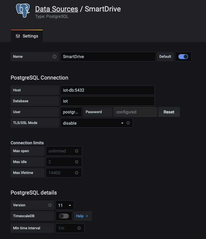Click the TLS/SSL Mode info icon
This screenshot has height=239, width=206.
coord(128,123)
